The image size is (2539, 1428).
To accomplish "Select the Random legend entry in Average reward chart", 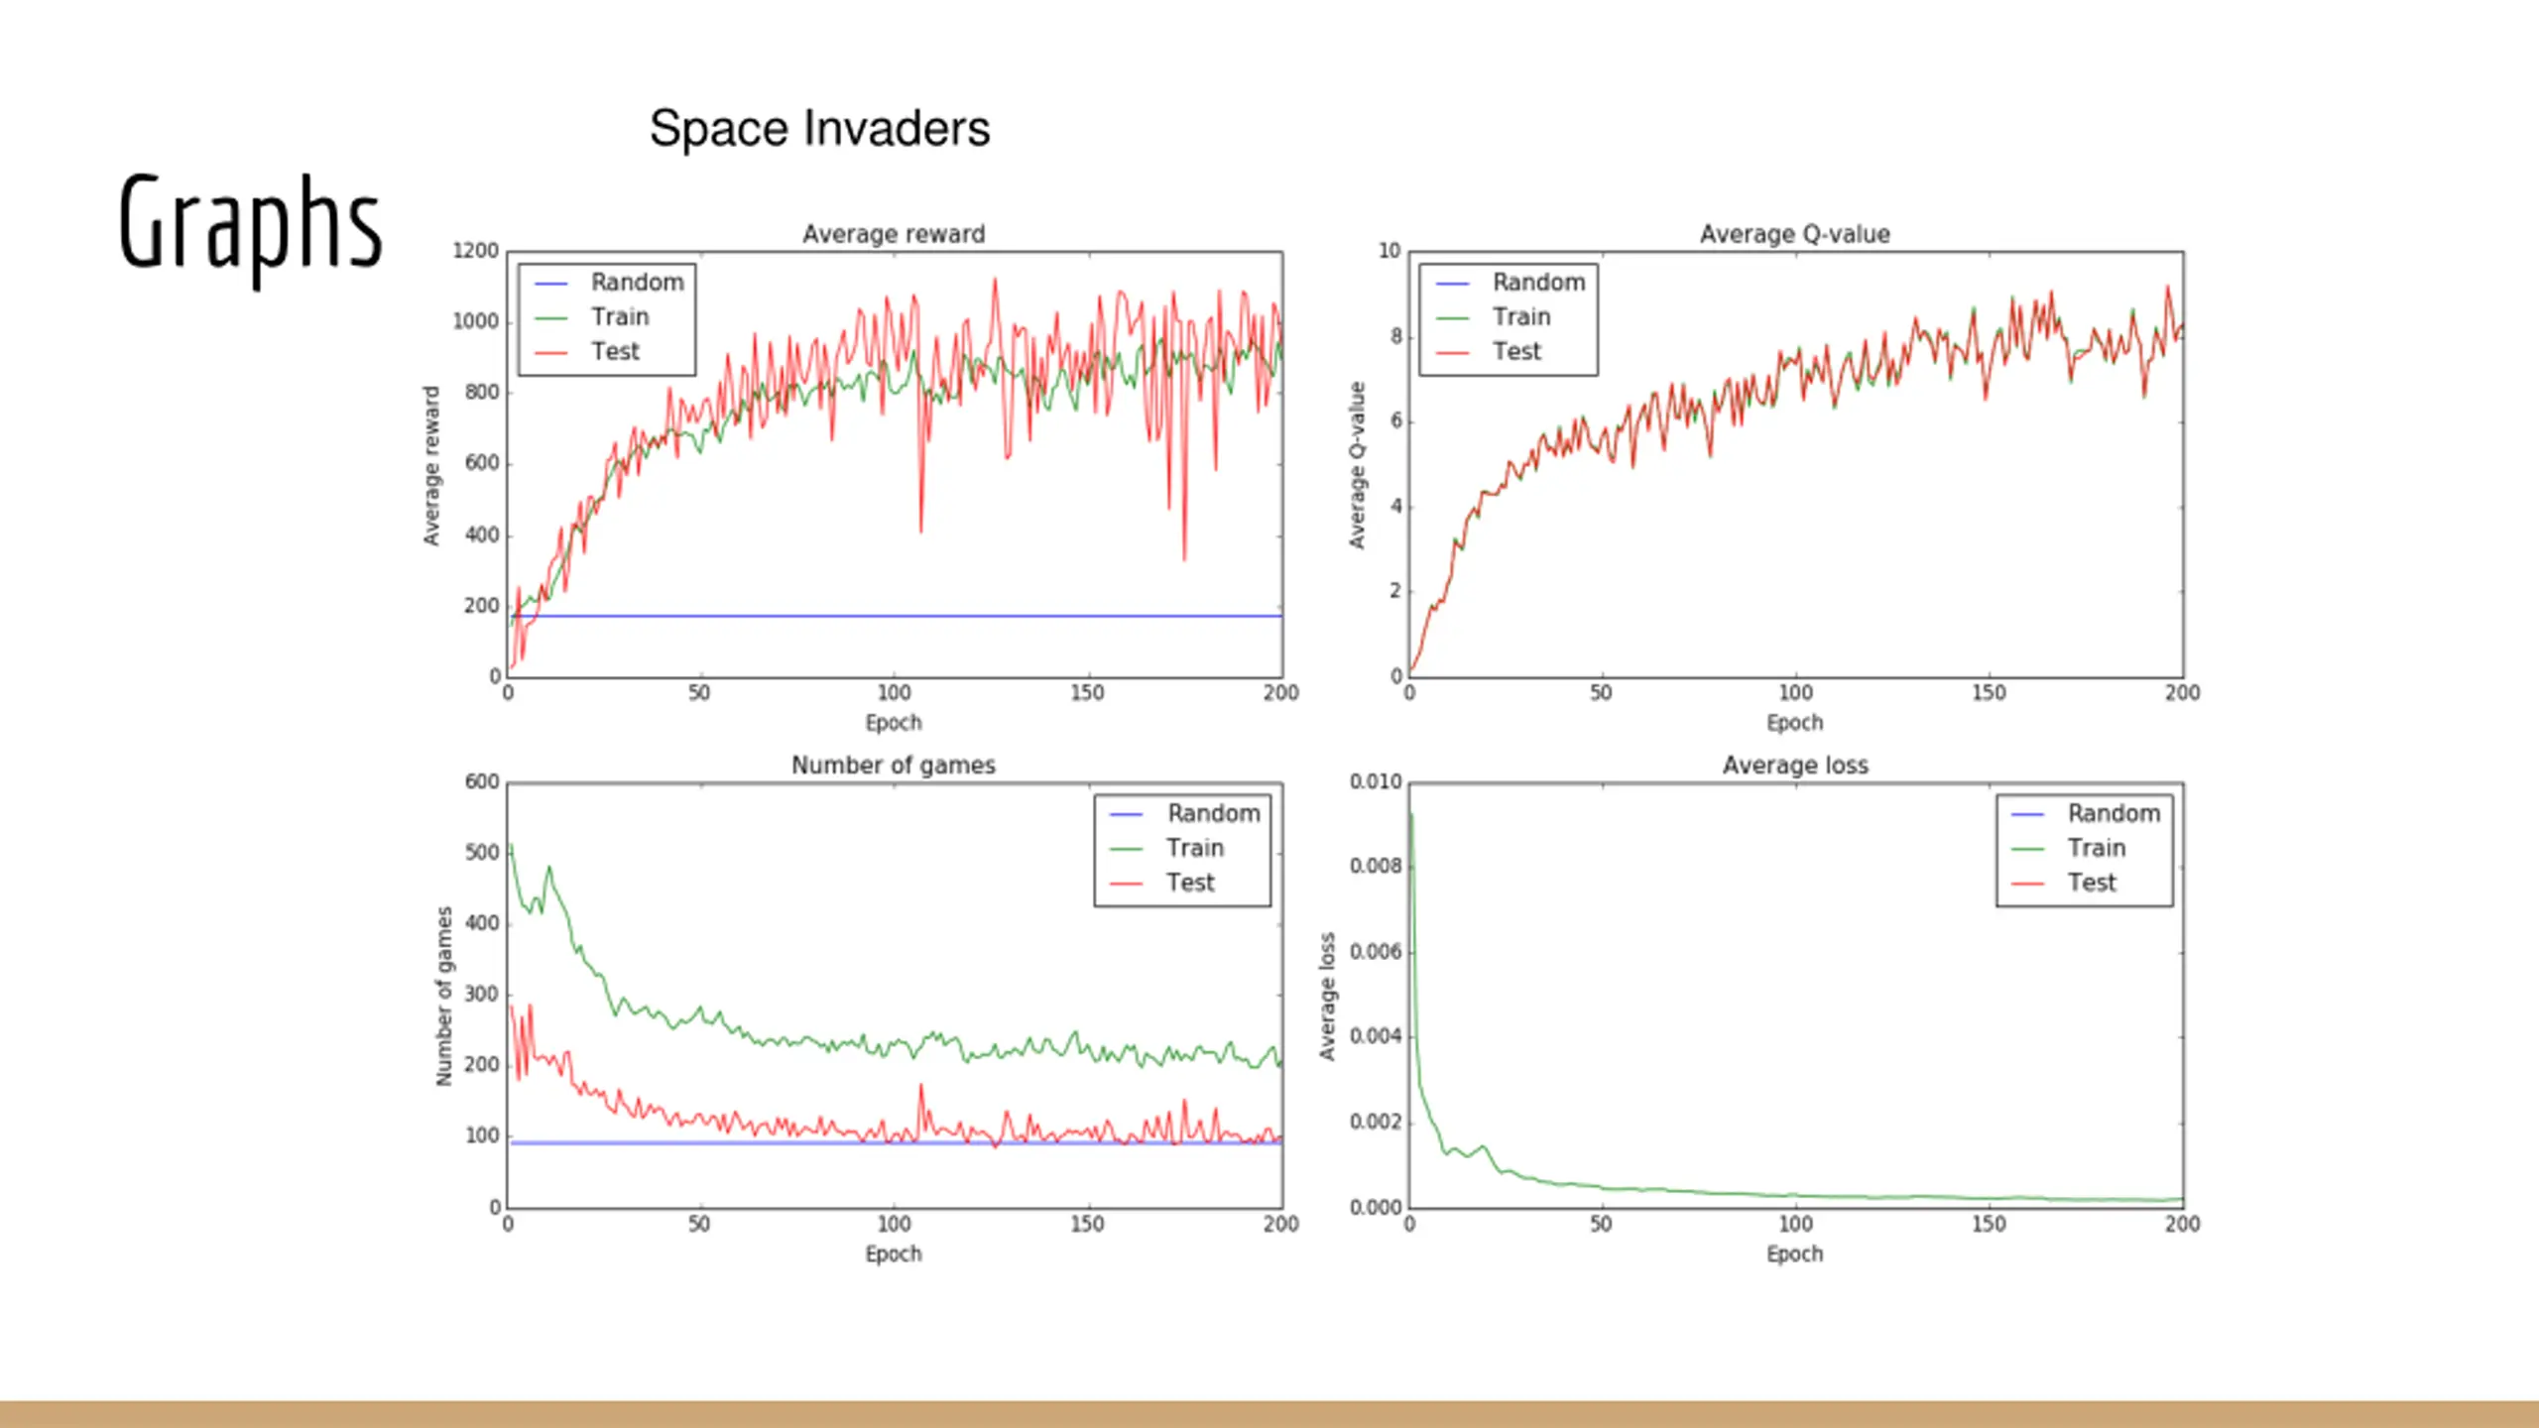I will (609, 283).
